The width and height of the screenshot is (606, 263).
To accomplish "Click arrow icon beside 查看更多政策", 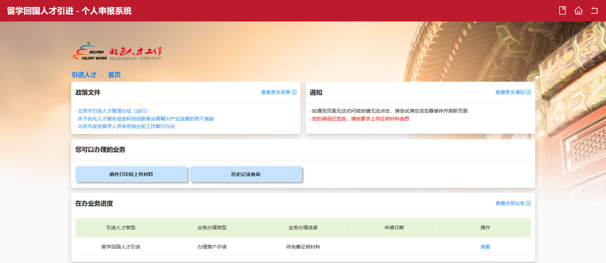I will point(294,92).
